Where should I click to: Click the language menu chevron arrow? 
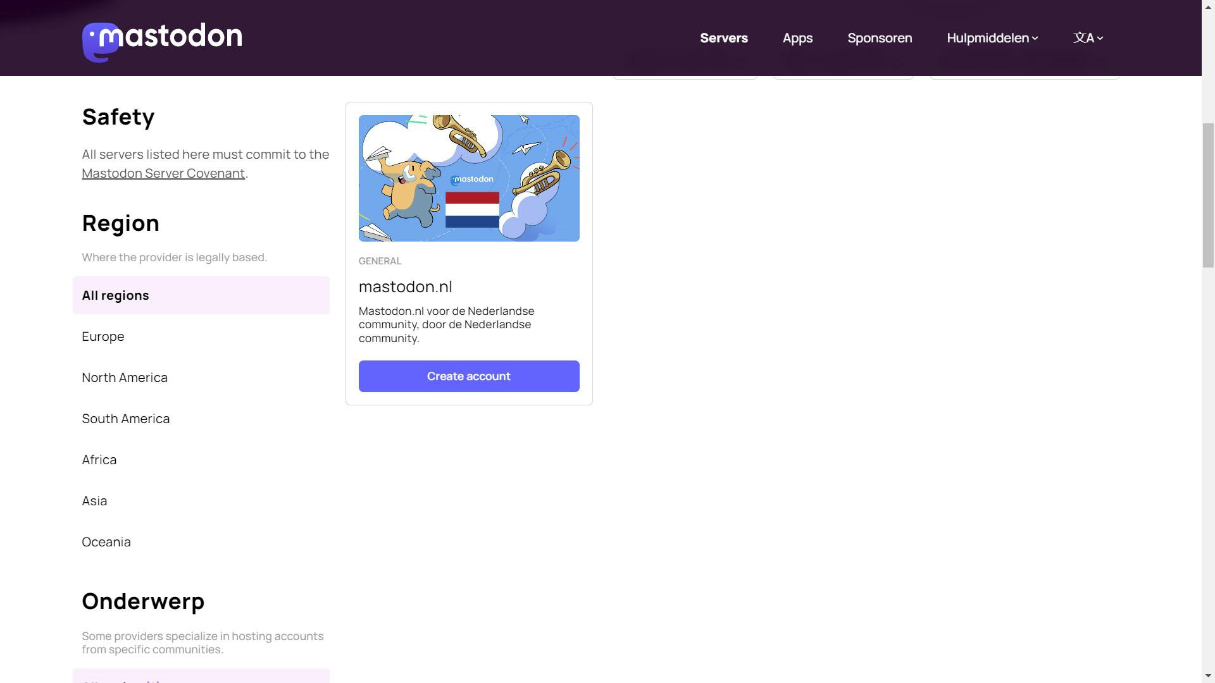pos(1100,39)
